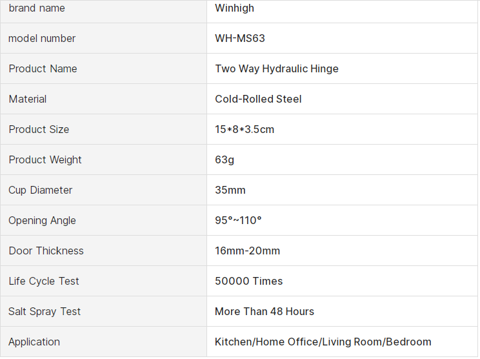Screen dimensions: 480x359
Task: Click the Two Way Hydraulic Hinge cell
Action: click(x=277, y=69)
